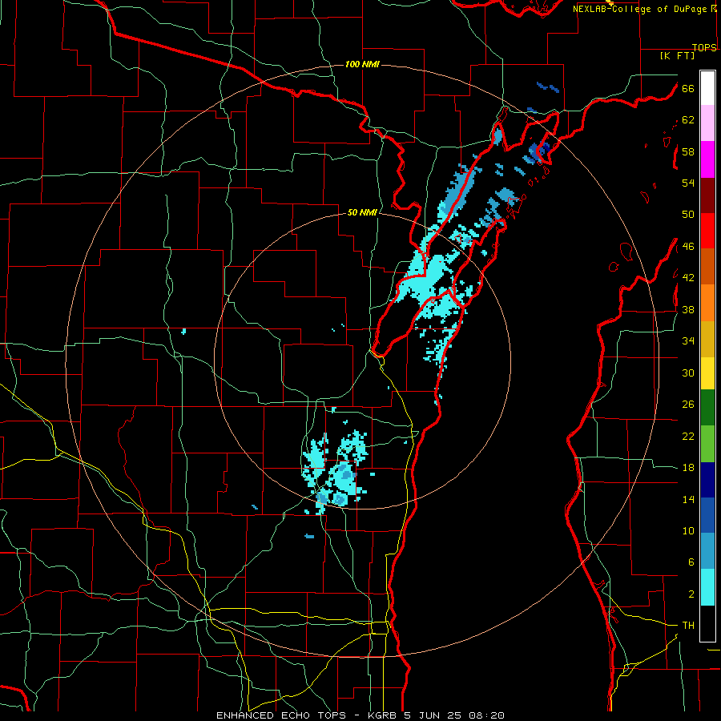Click the '08:20' timestamp text
Image resolution: width=721 pixels, height=721 pixels.
[486, 715]
